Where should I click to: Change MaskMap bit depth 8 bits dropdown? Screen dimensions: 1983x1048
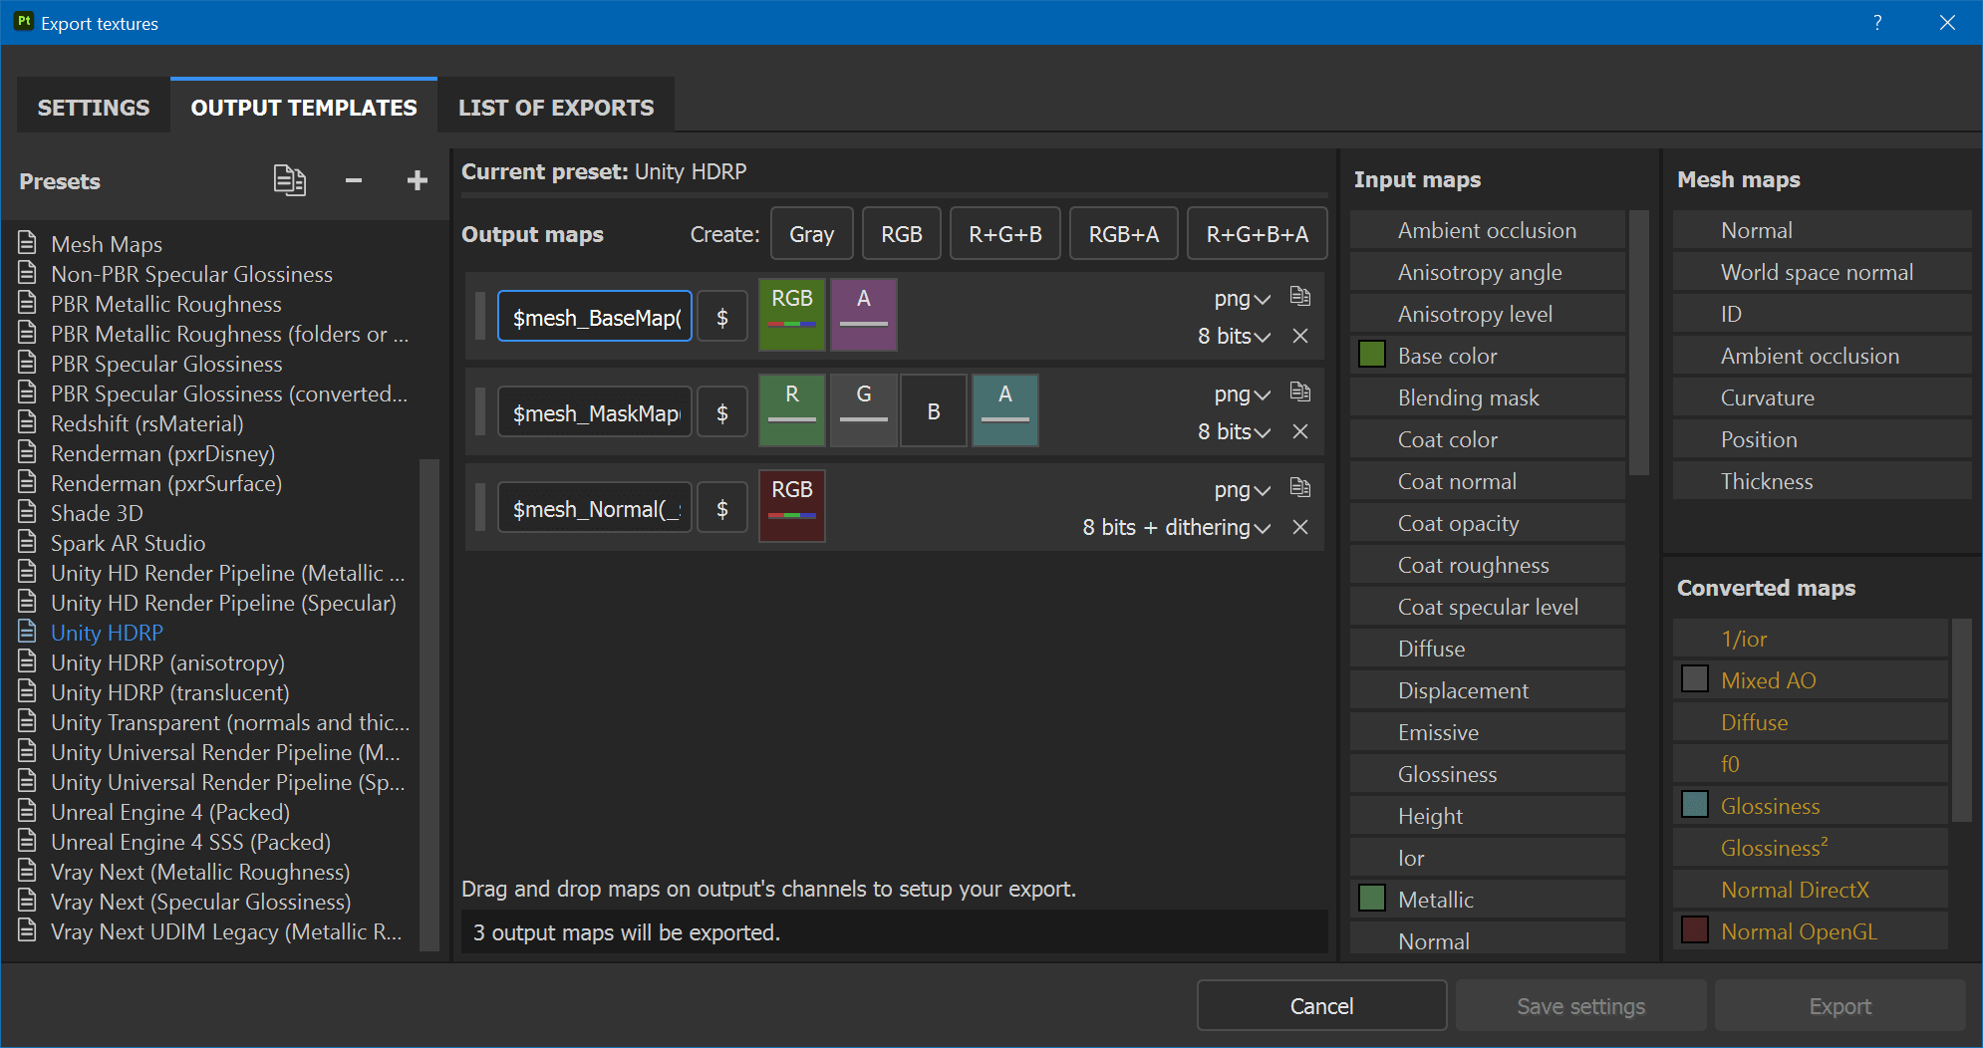(x=1234, y=431)
